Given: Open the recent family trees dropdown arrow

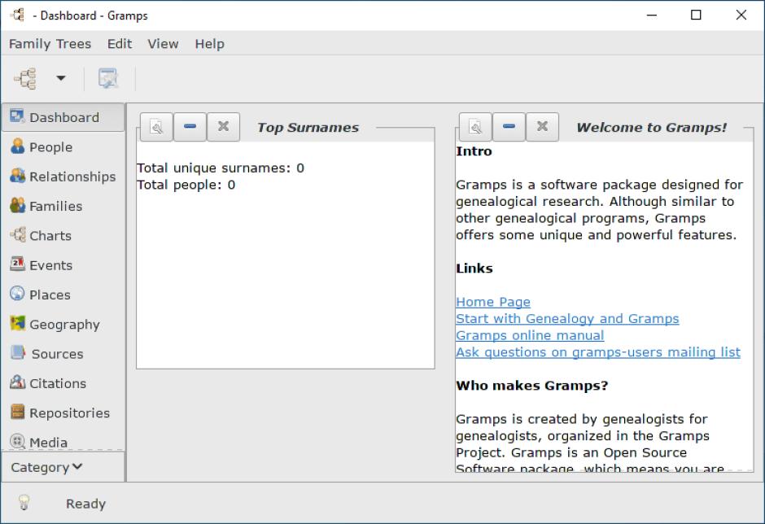Looking at the screenshot, I should [x=61, y=78].
